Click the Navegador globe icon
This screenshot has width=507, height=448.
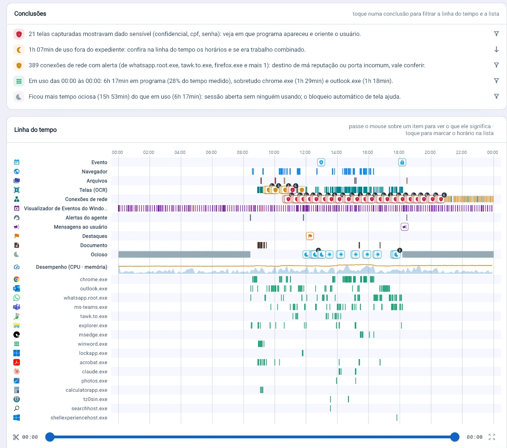click(x=17, y=171)
